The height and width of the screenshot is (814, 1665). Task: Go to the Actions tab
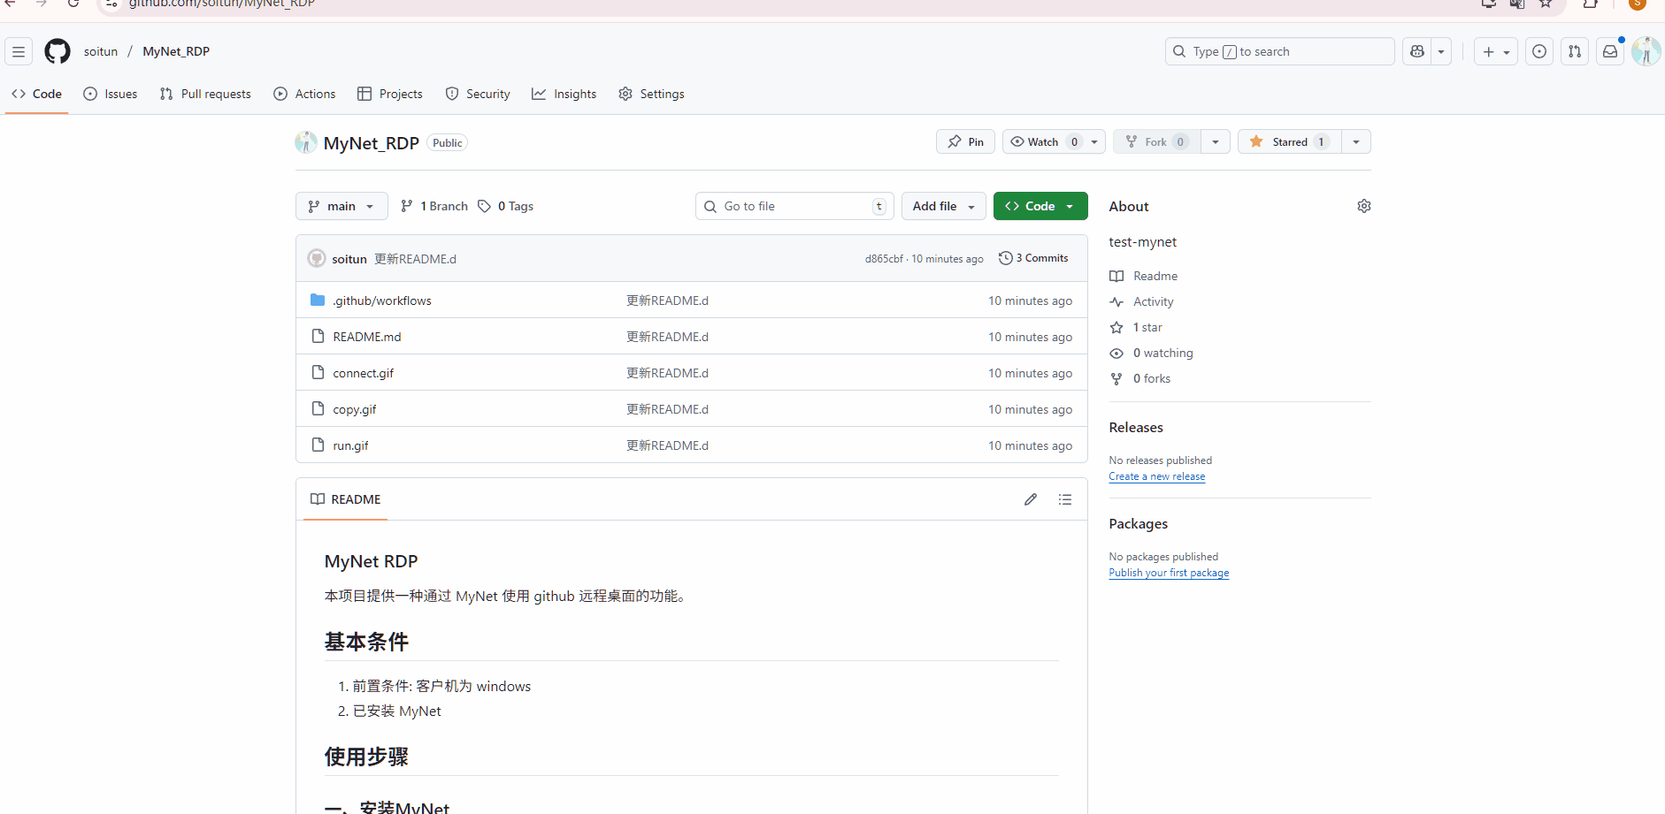pyautogui.click(x=305, y=94)
